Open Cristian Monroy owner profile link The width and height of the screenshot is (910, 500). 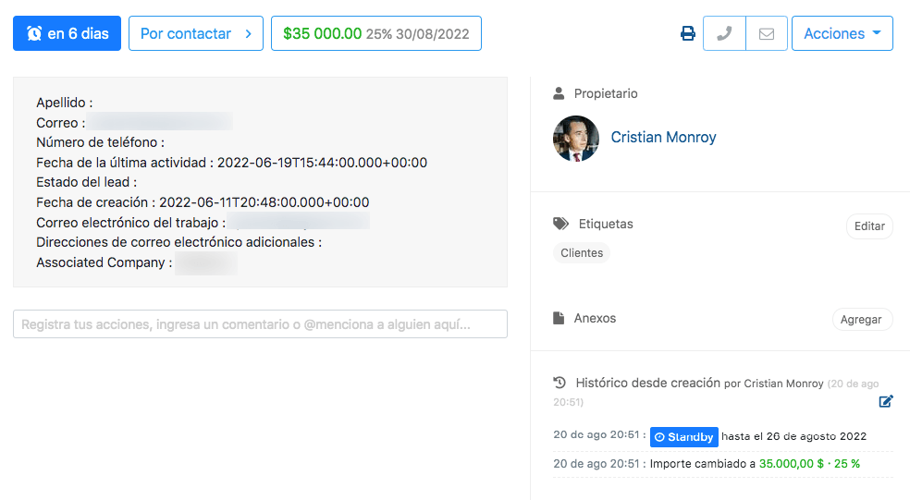coord(663,137)
